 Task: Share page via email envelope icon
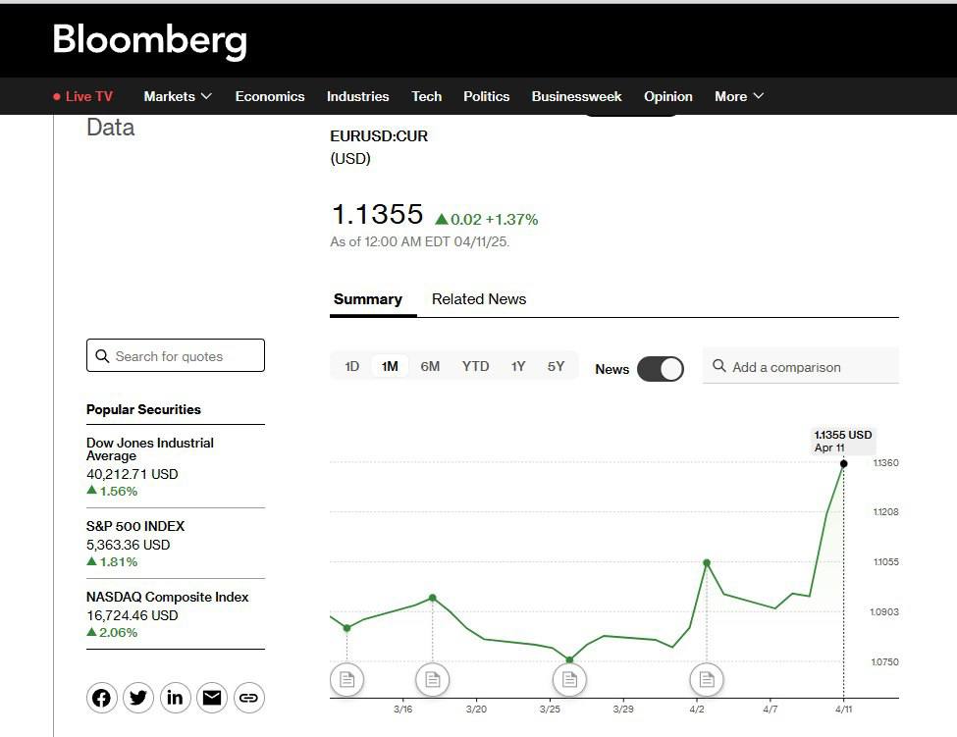[211, 698]
